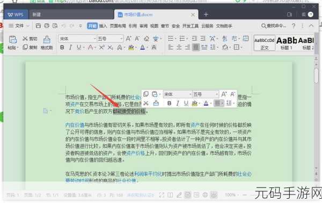This screenshot has width=322, height=203.
Task: Click the 内在价值 hyperlink in the second paragraph
Action: click(75, 125)
